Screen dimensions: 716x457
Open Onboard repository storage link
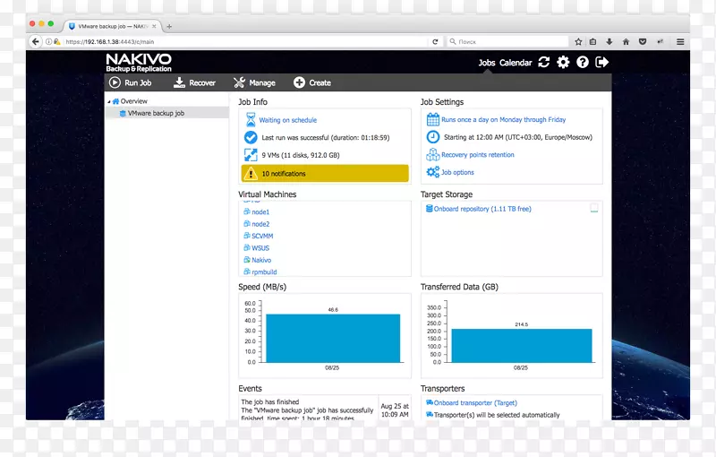(482, 209)
